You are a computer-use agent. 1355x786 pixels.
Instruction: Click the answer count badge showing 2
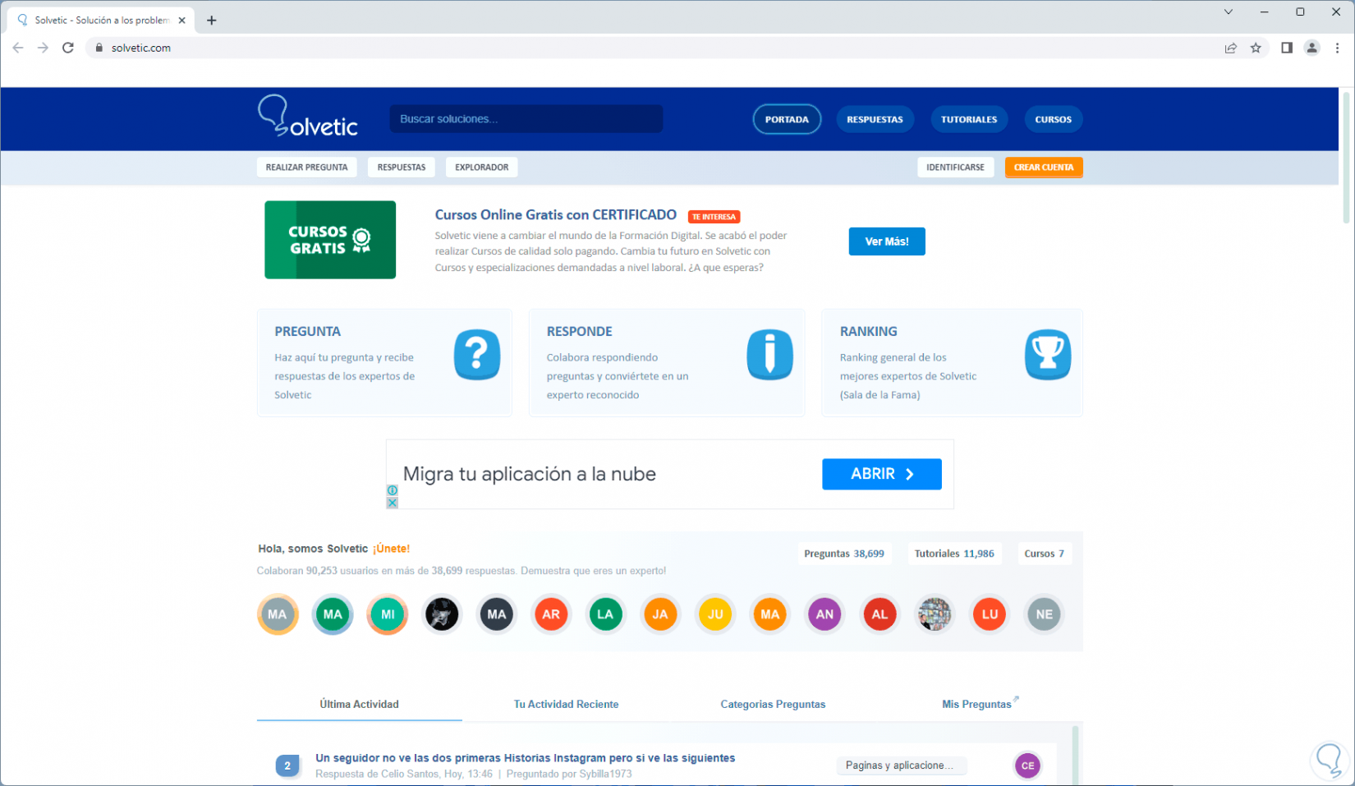[287, 765]
